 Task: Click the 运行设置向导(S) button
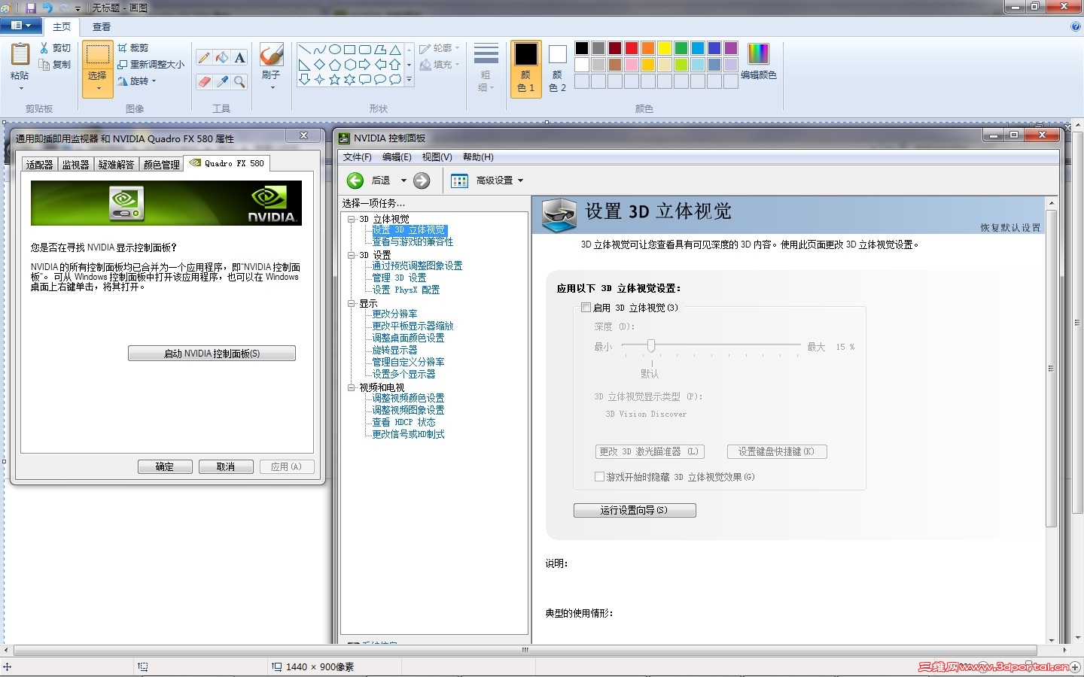[x=635, y=510]
